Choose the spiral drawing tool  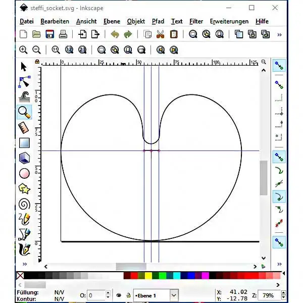[24, 204]
